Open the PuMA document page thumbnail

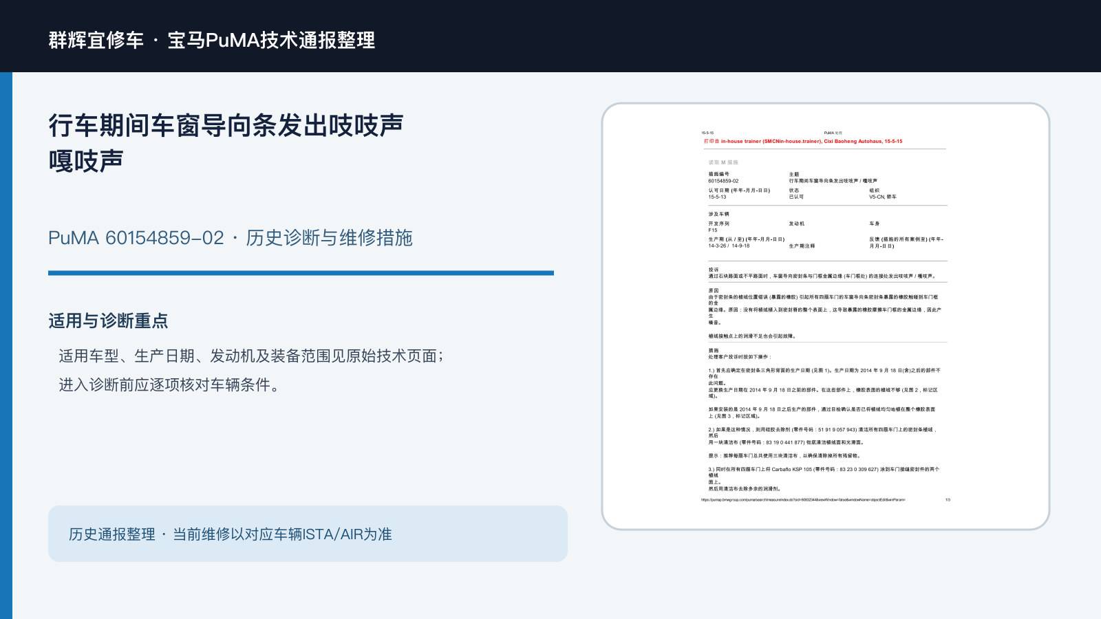pos(826,316)
